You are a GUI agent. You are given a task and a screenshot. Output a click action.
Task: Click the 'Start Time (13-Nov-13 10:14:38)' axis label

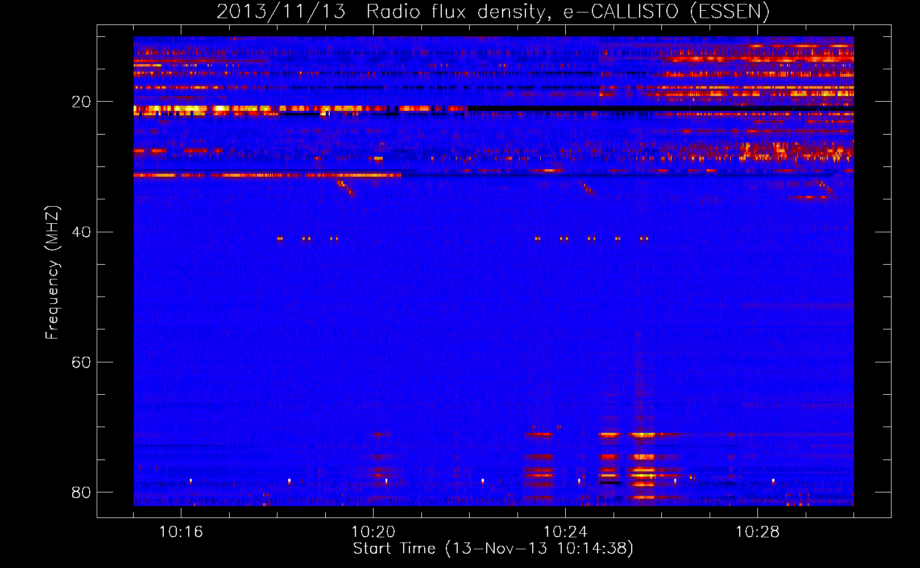[x=493, y=549]
